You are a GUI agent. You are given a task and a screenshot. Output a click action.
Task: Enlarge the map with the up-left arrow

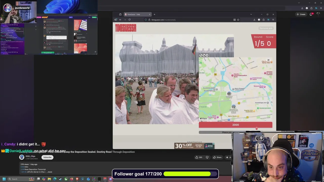click(x=201, y=55)
